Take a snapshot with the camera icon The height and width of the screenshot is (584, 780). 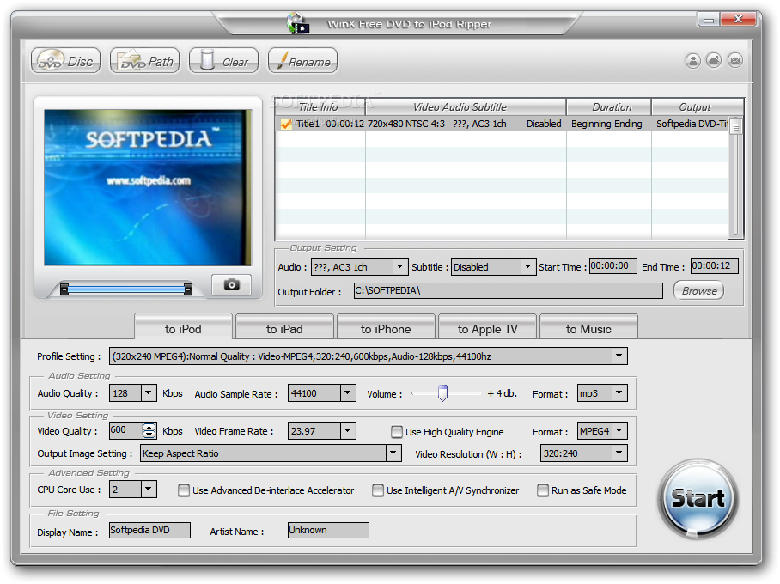coord(231,285)
